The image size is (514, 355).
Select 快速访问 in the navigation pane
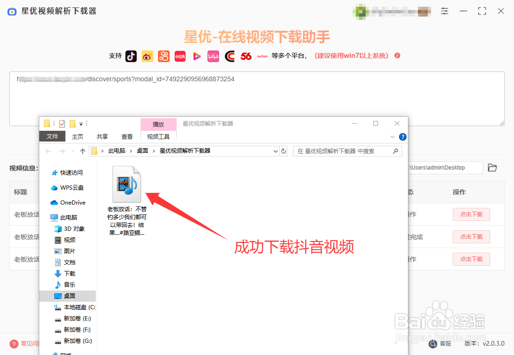click(68, 173)
